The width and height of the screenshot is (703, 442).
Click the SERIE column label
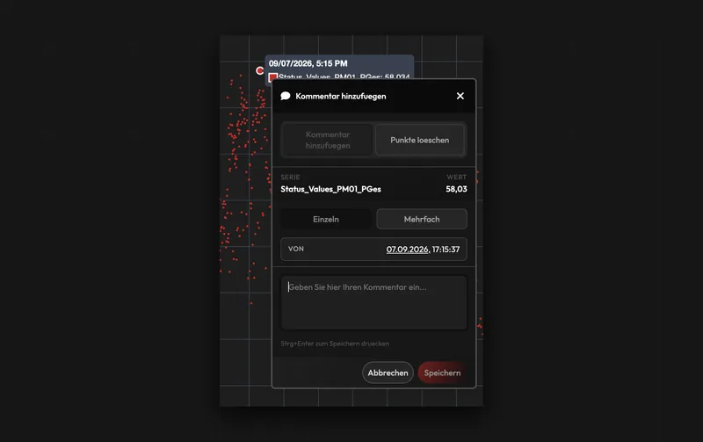point(291,178)
